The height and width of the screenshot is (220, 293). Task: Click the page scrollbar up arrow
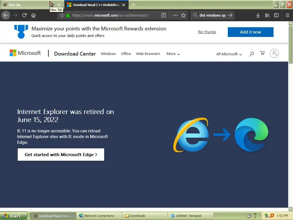[290, 23]
